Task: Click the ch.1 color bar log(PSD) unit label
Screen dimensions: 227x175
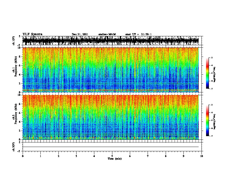Action: tap(215, 75)
